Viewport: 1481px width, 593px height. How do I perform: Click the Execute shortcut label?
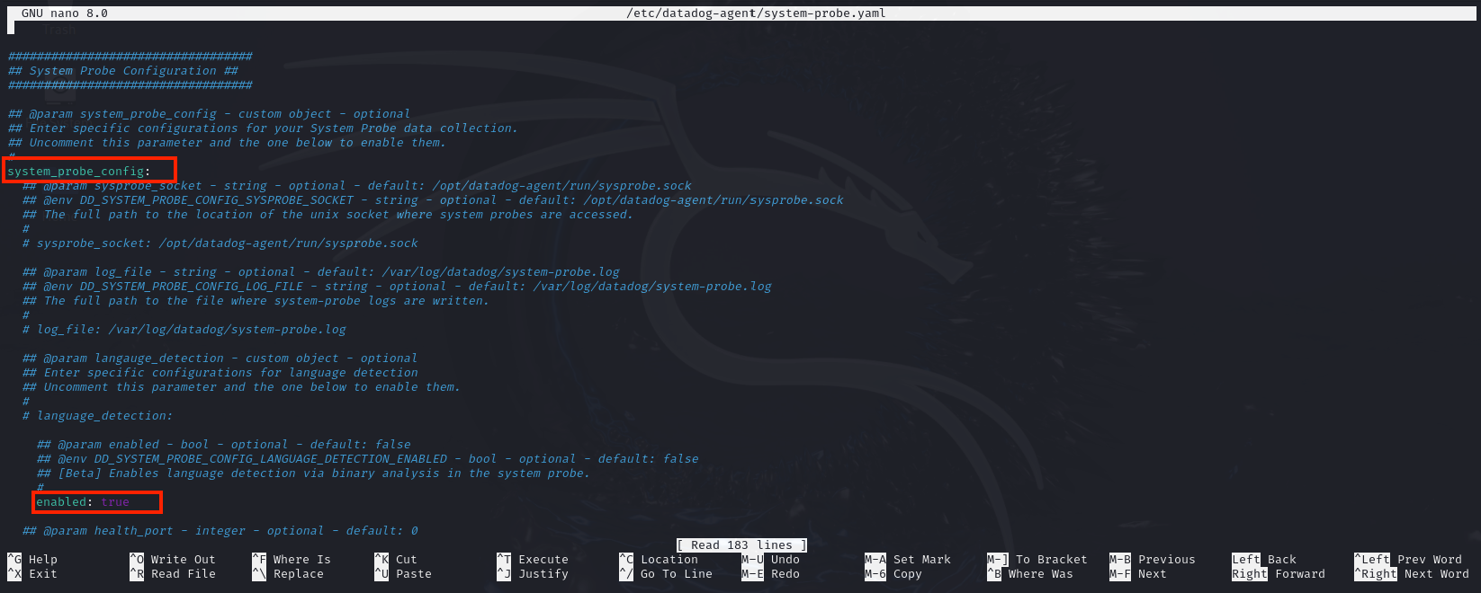pos(533,560)
